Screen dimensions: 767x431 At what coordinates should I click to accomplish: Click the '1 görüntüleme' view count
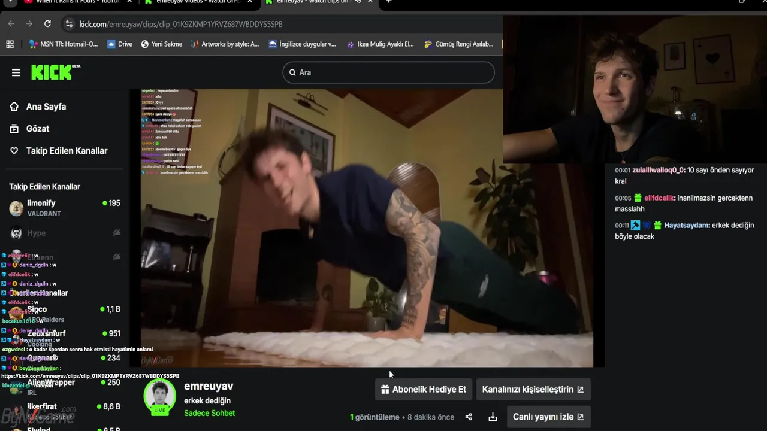tap(375, 417)
